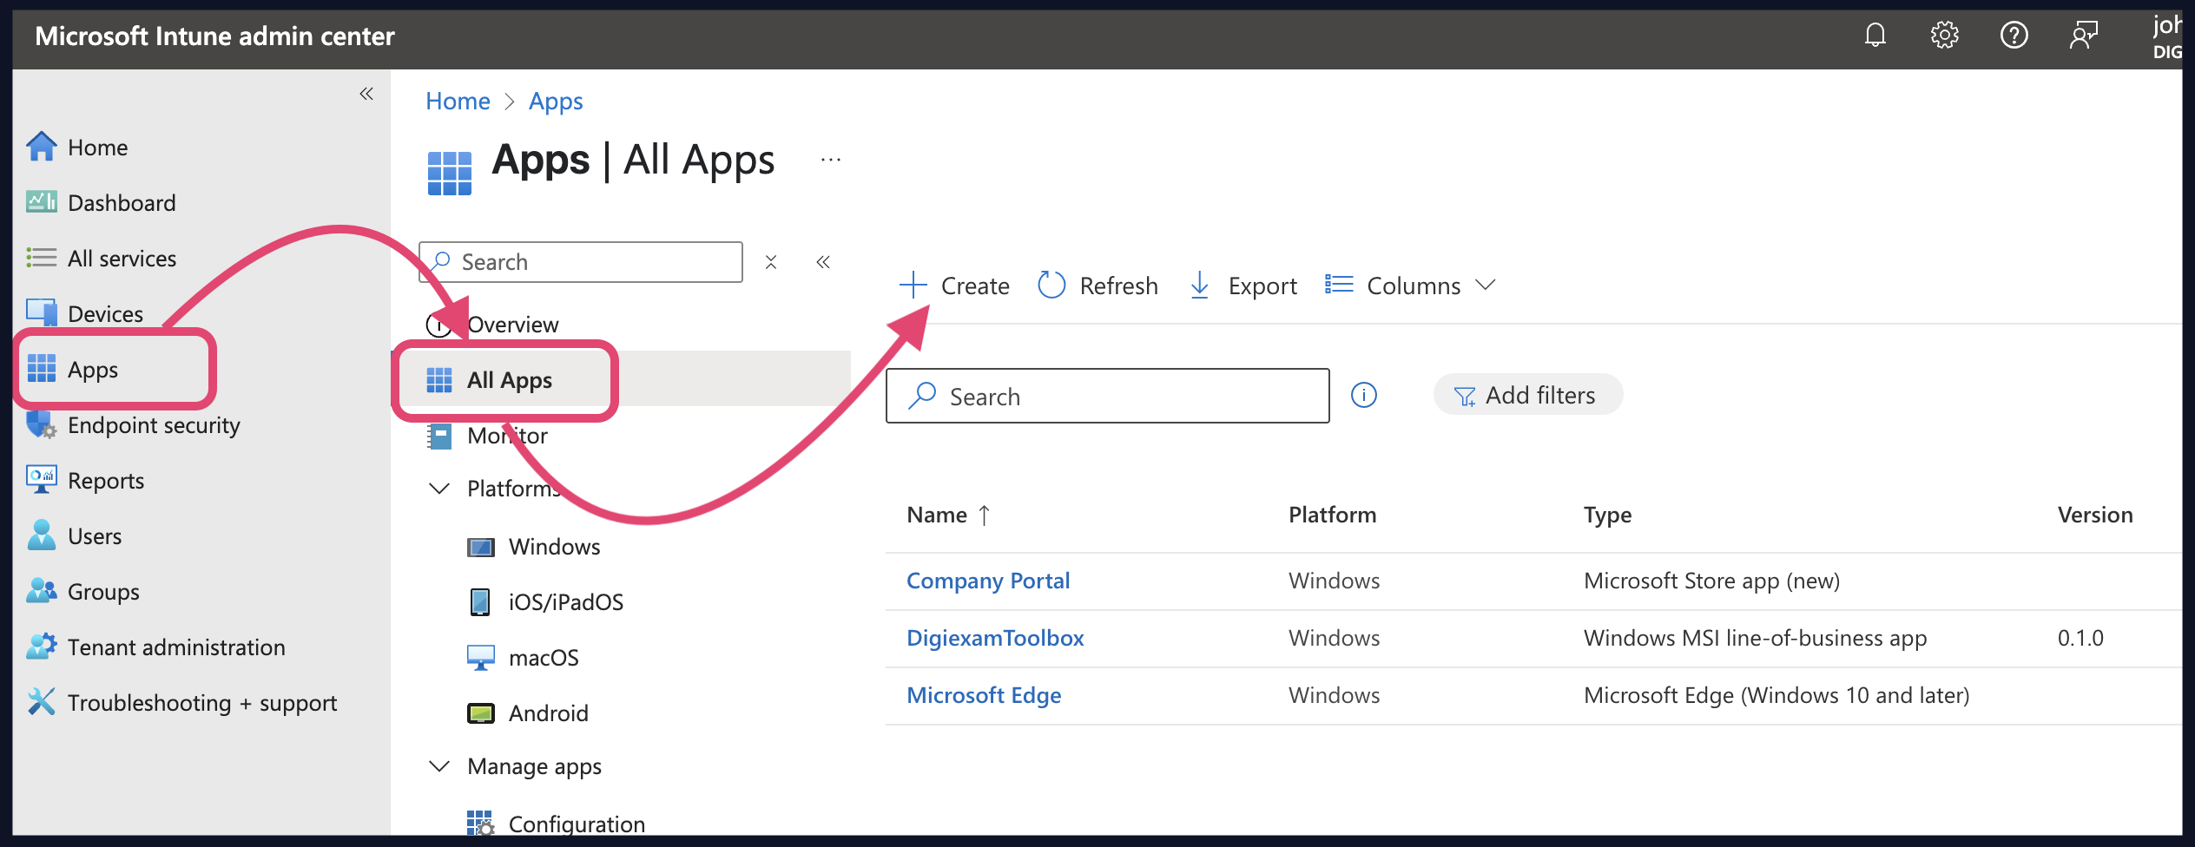Collapse the Platforms section

[438, 488]
